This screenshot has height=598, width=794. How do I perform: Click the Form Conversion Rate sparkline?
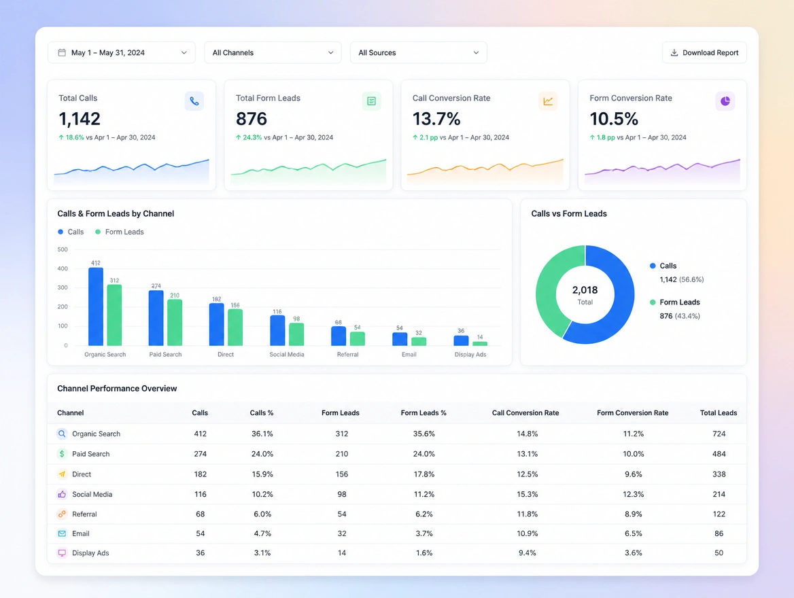(x=662, y=171)
